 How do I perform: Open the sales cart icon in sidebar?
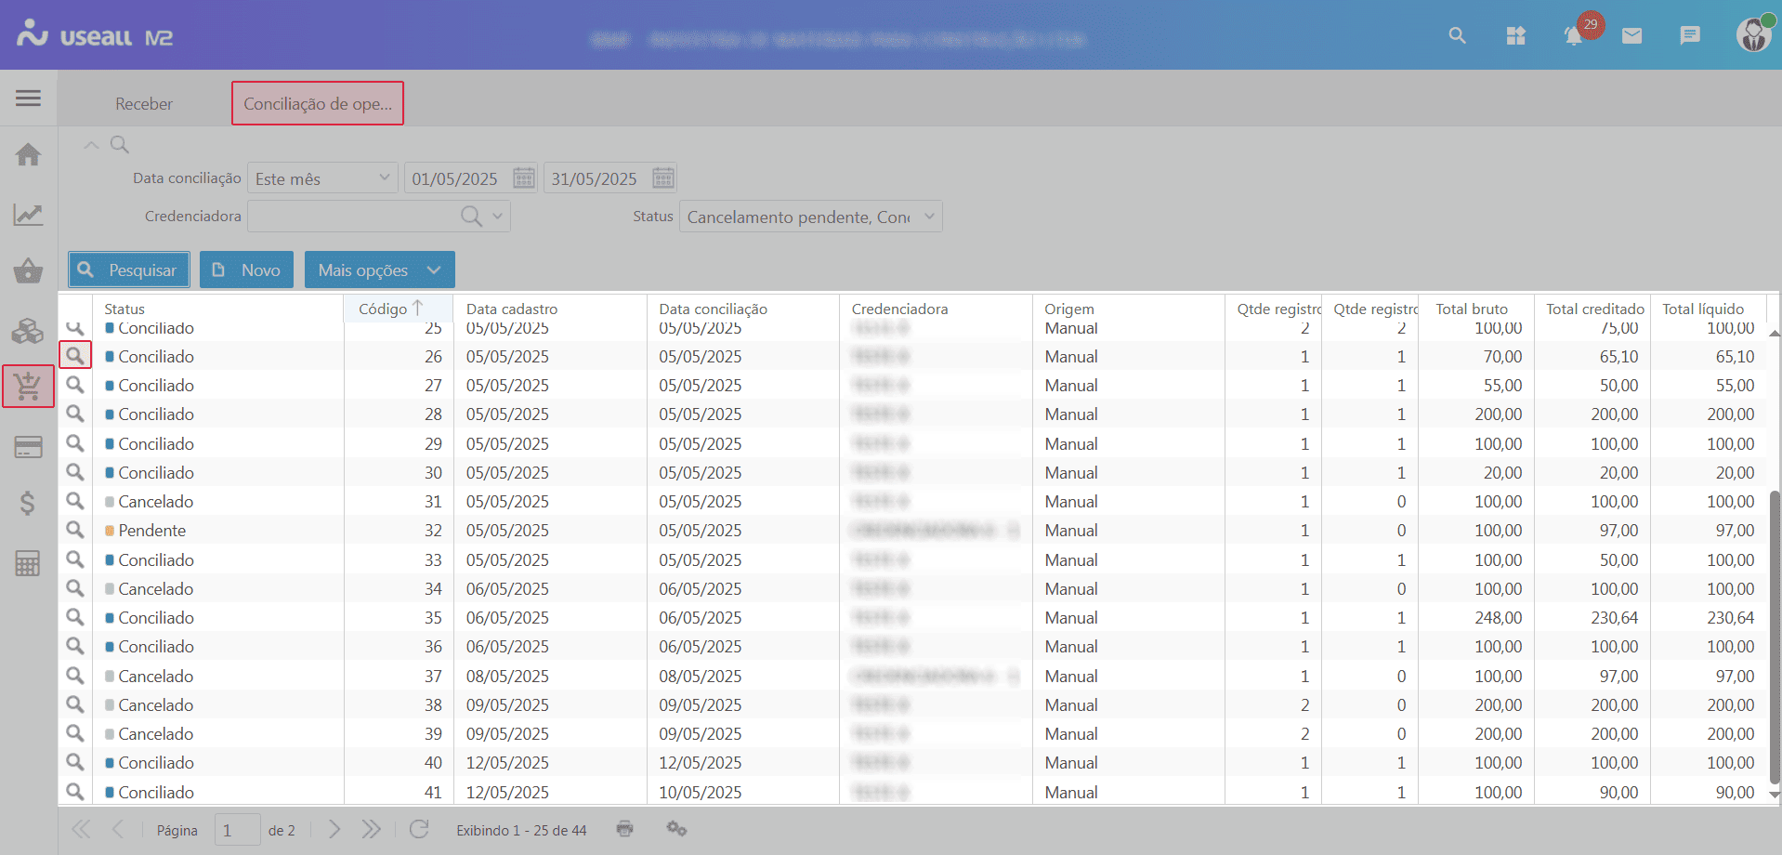point(28,386)
